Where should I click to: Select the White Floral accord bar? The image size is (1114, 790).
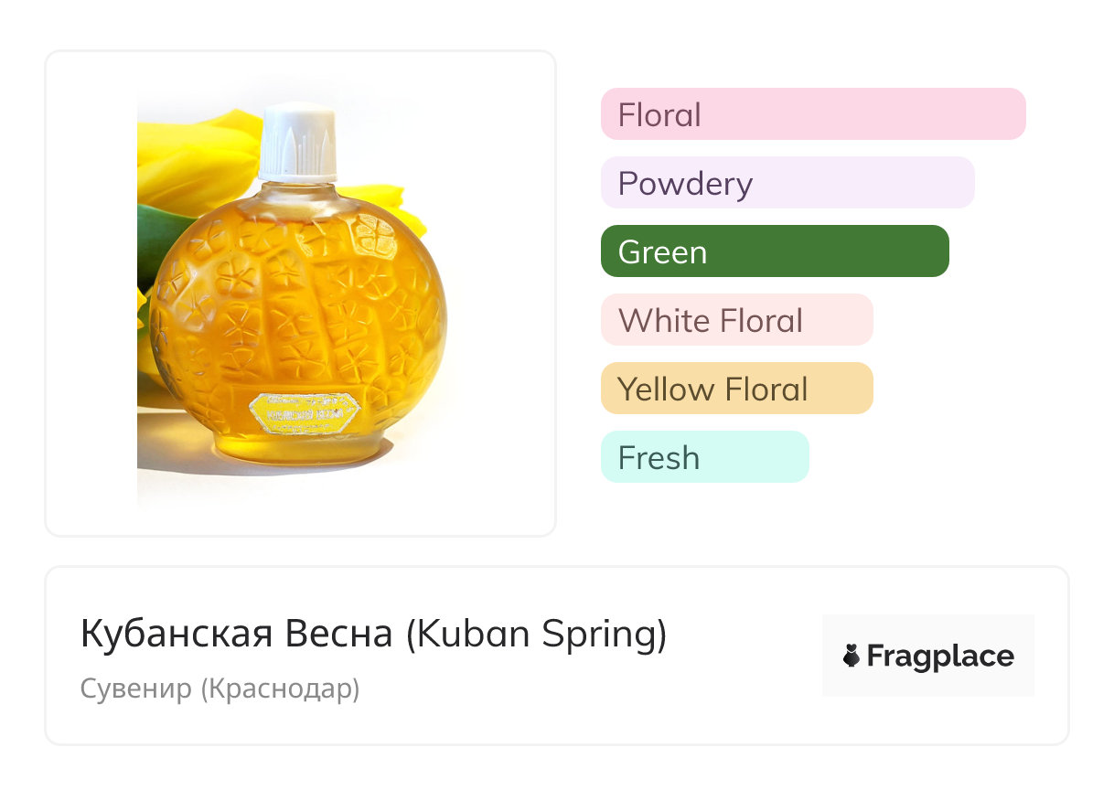click(736, 320)
